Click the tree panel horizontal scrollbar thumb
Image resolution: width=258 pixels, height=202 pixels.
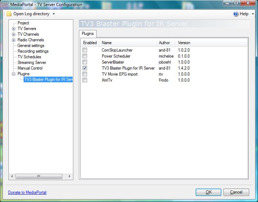point(39,176)
